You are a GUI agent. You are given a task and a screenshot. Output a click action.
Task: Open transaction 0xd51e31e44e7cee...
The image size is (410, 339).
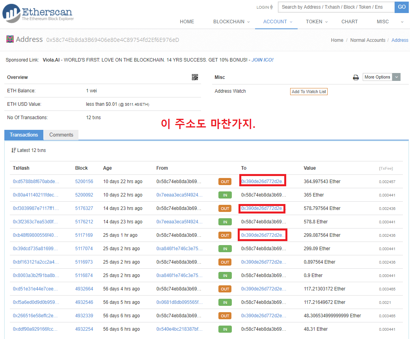tap(35, 289)
